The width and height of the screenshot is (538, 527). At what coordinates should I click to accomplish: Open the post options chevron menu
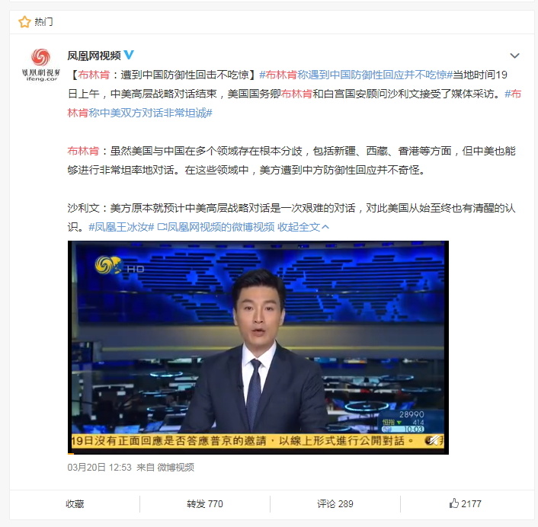click(514, 56)
